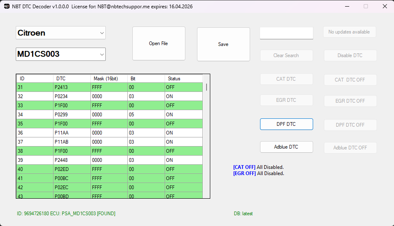Select the P11AA DTC cell
This screenshot has height=226, width=394.
click(72, 133)
